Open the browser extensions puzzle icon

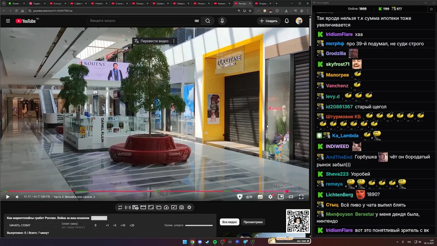click(x=277, y=11)
